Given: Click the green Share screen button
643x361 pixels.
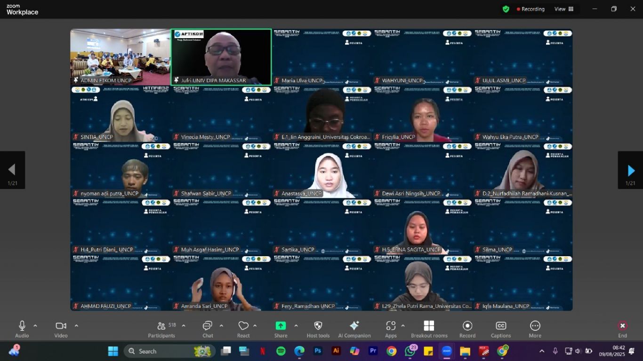Looking at the screenshot, I should [281, 326].
